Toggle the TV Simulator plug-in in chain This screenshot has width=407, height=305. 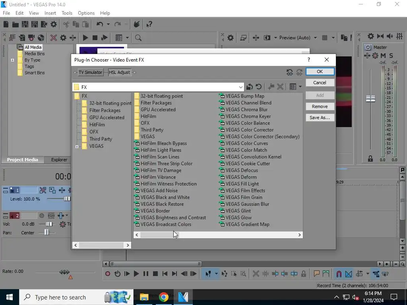pos(90,72)
